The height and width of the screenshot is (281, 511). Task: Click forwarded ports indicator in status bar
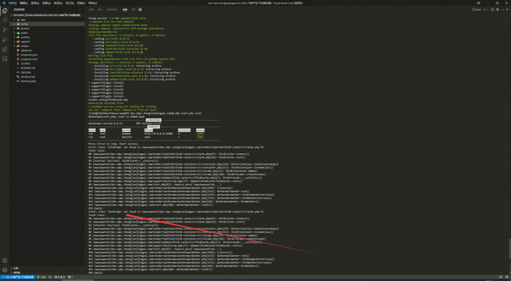(x=70, y=277)
